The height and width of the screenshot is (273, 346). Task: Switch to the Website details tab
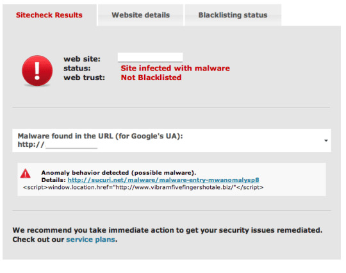[x=140, y=15]
